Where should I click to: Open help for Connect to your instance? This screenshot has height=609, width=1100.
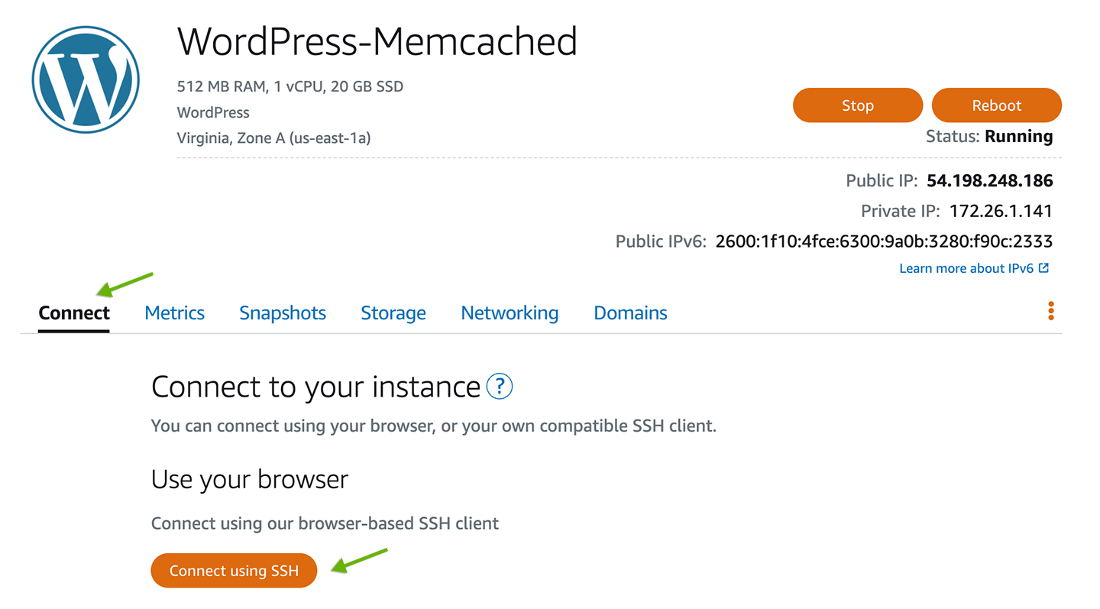coord(500,386)
